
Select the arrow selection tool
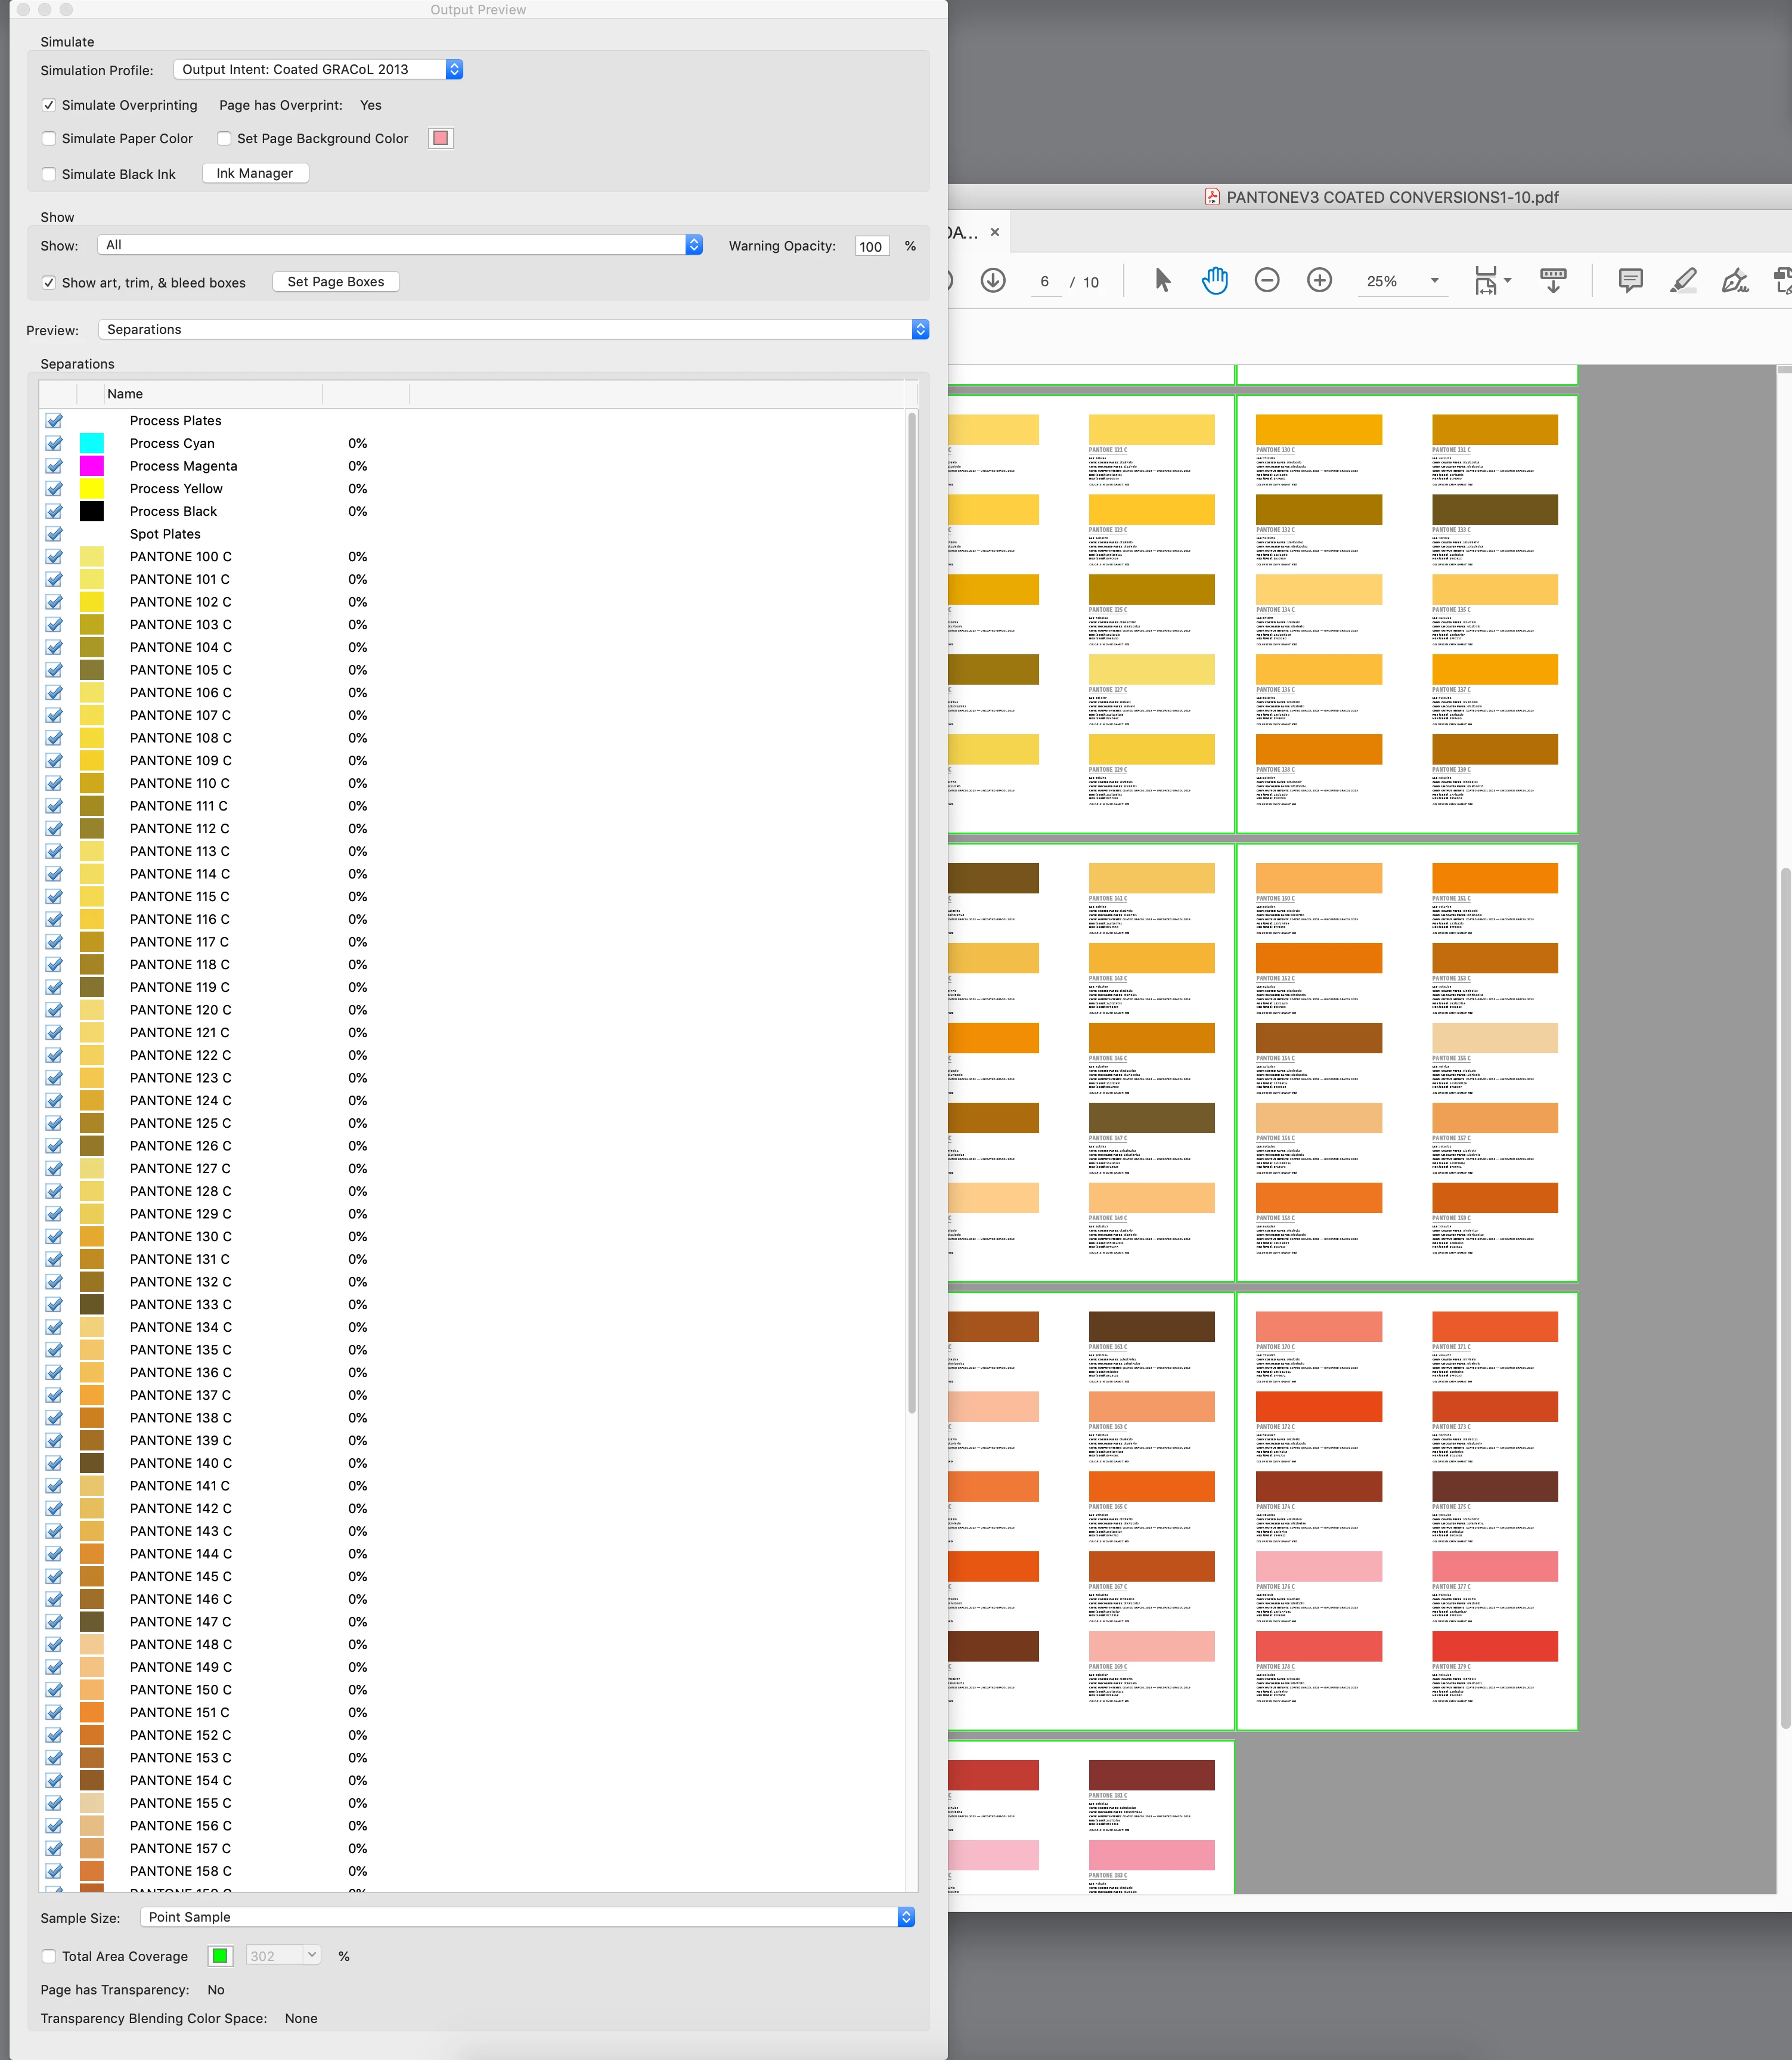pos(1162,281)
